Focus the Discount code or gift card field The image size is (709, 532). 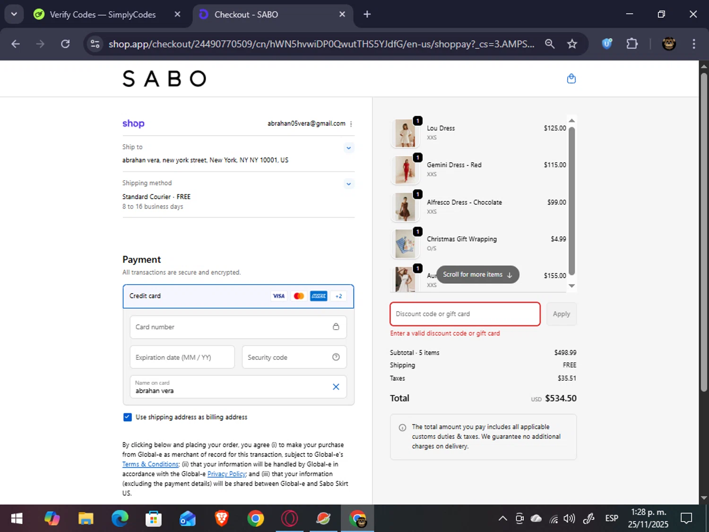(x=465, y=314)
